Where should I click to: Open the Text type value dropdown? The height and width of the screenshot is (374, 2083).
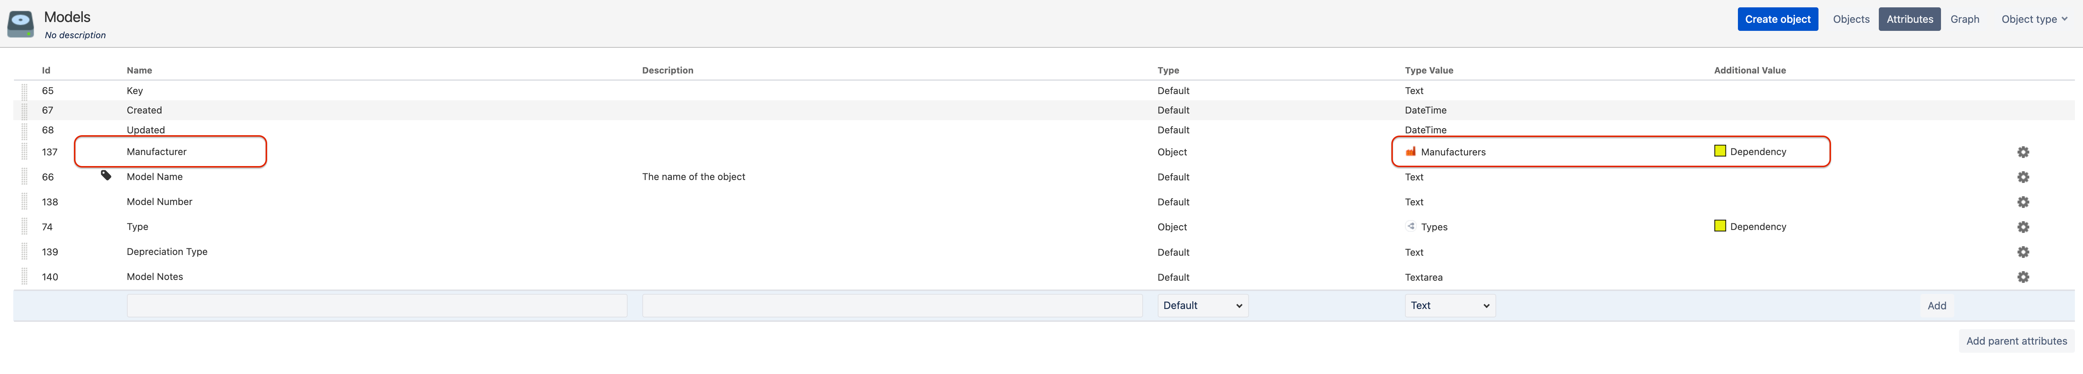[1450, 305]
